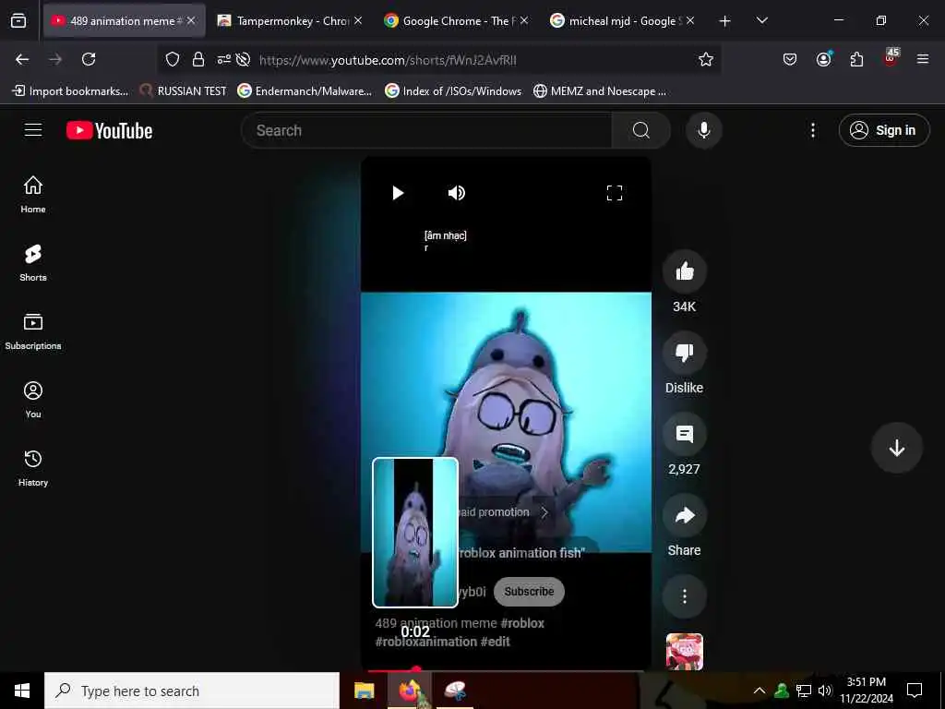Open taskbar volume control
Screen dimensions: 945x709
(x=824, y=691)
